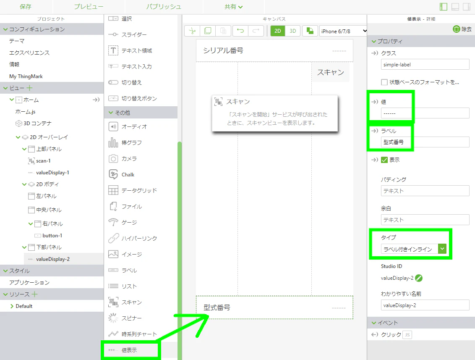
Task: Click the スキャン button on the canvas
Action: point(331,72)
